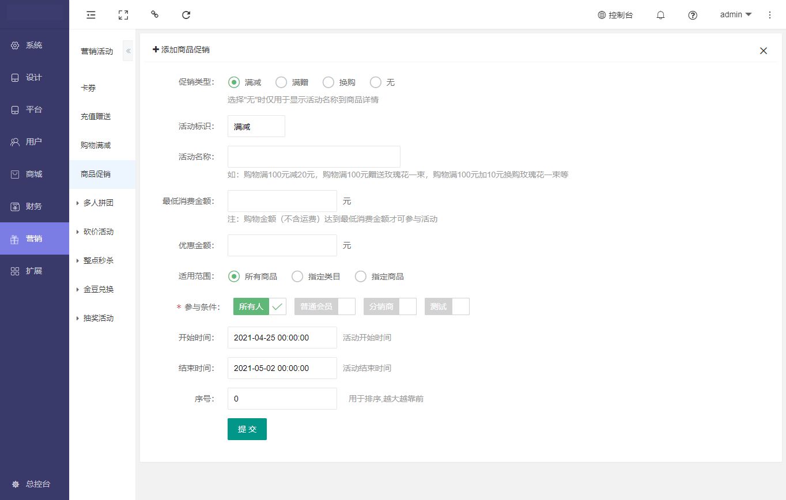
Task: Choose 指定类目 for applicable scope
Action: click(297, 276)
